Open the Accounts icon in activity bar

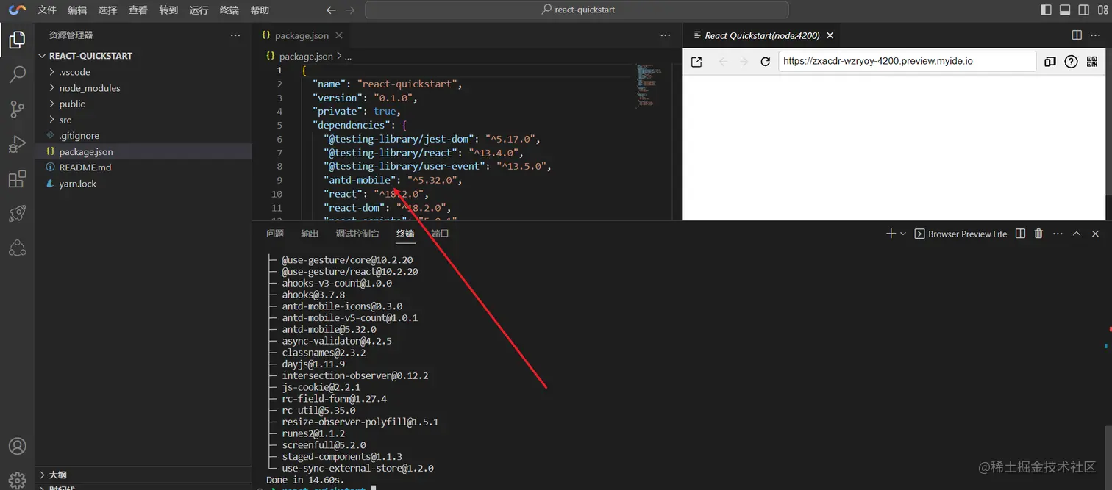17,446
